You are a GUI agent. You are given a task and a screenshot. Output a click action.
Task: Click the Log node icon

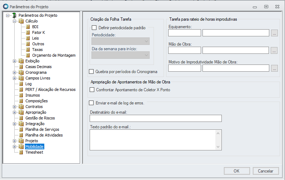[x=21, y=84]
